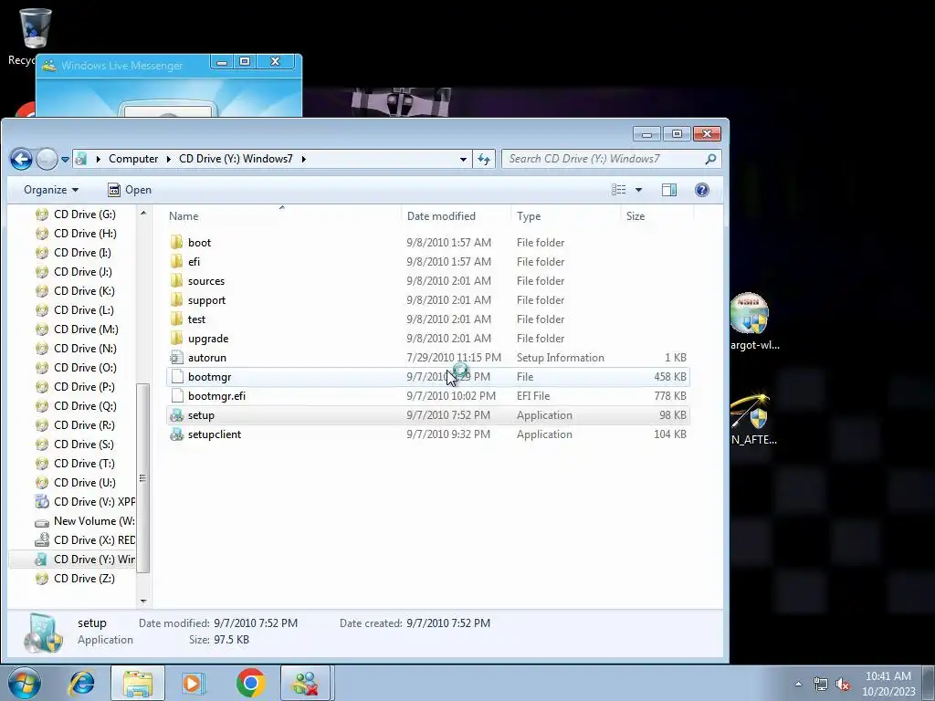The width and height of the screenshot is (935, 701).
Task: Open the Organize menu
Action: 51,190
